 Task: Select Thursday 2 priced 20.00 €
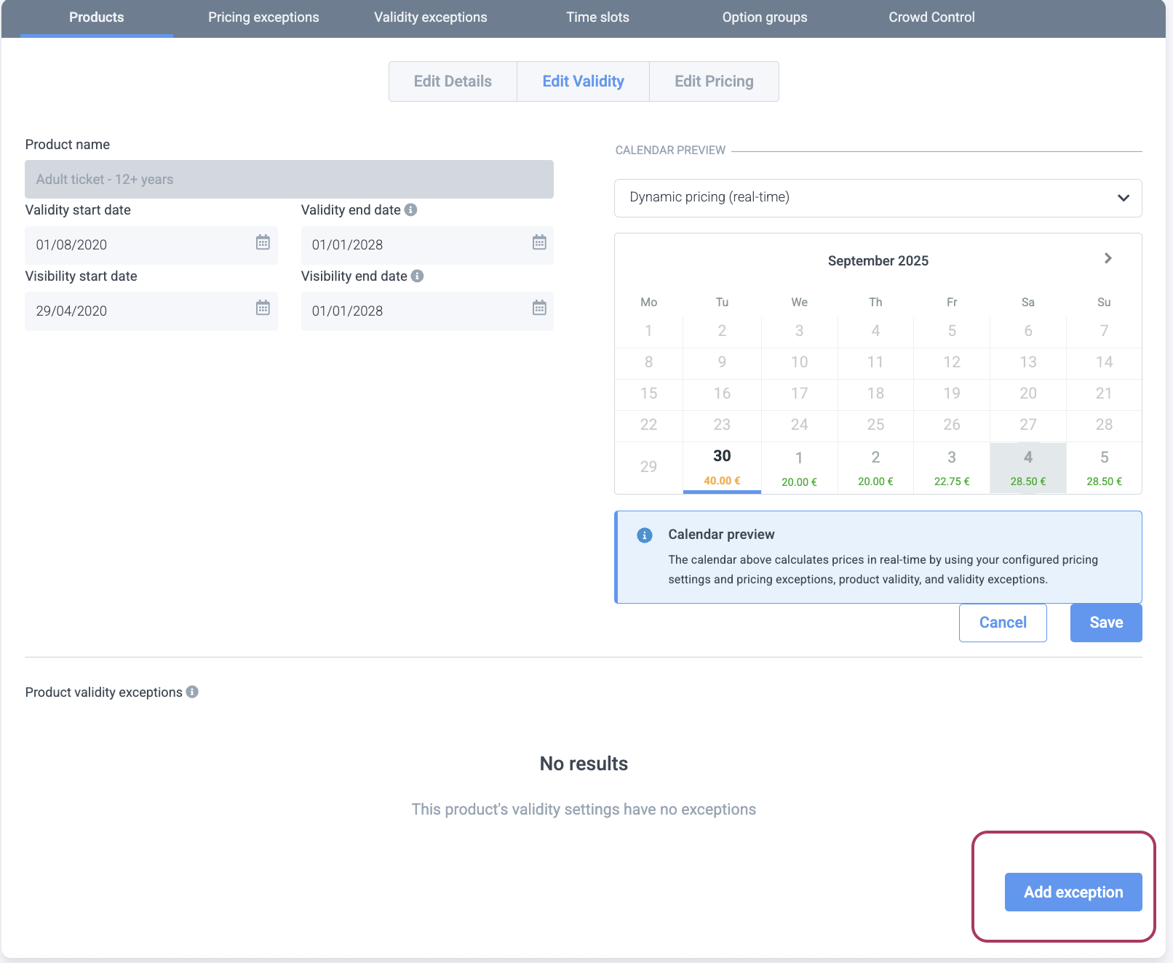(875, 468)
